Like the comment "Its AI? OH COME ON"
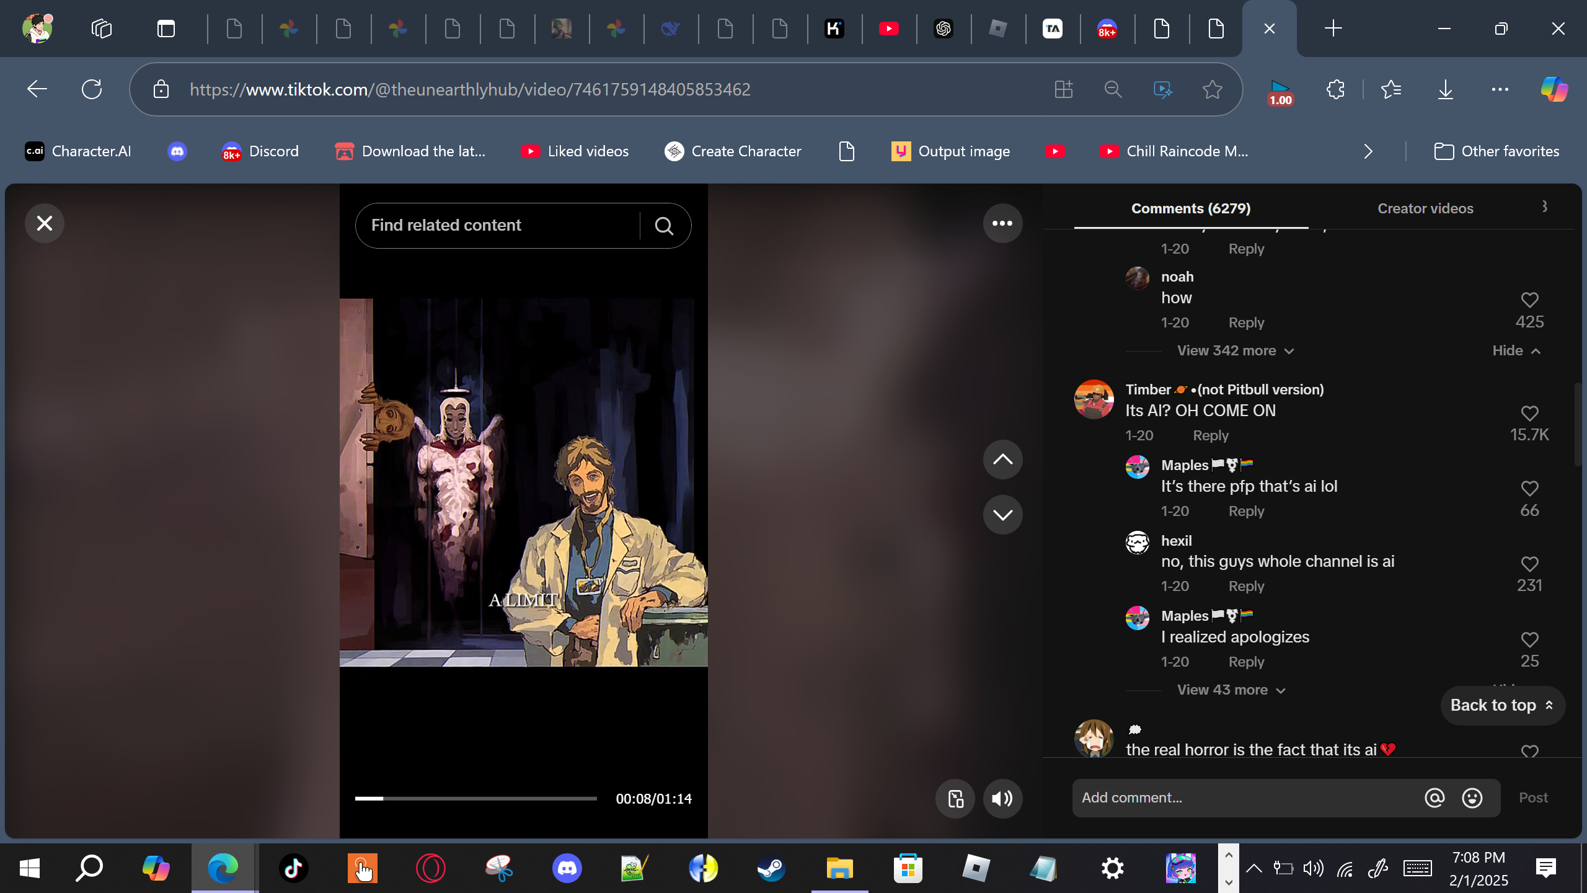The height and width of the screenshot is (893, 1587). click(x=1529, y=414)
